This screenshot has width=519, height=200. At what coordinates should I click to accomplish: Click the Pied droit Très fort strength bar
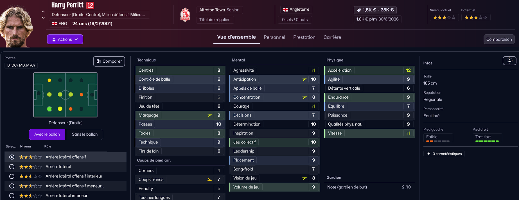click(x=487, y=141)
